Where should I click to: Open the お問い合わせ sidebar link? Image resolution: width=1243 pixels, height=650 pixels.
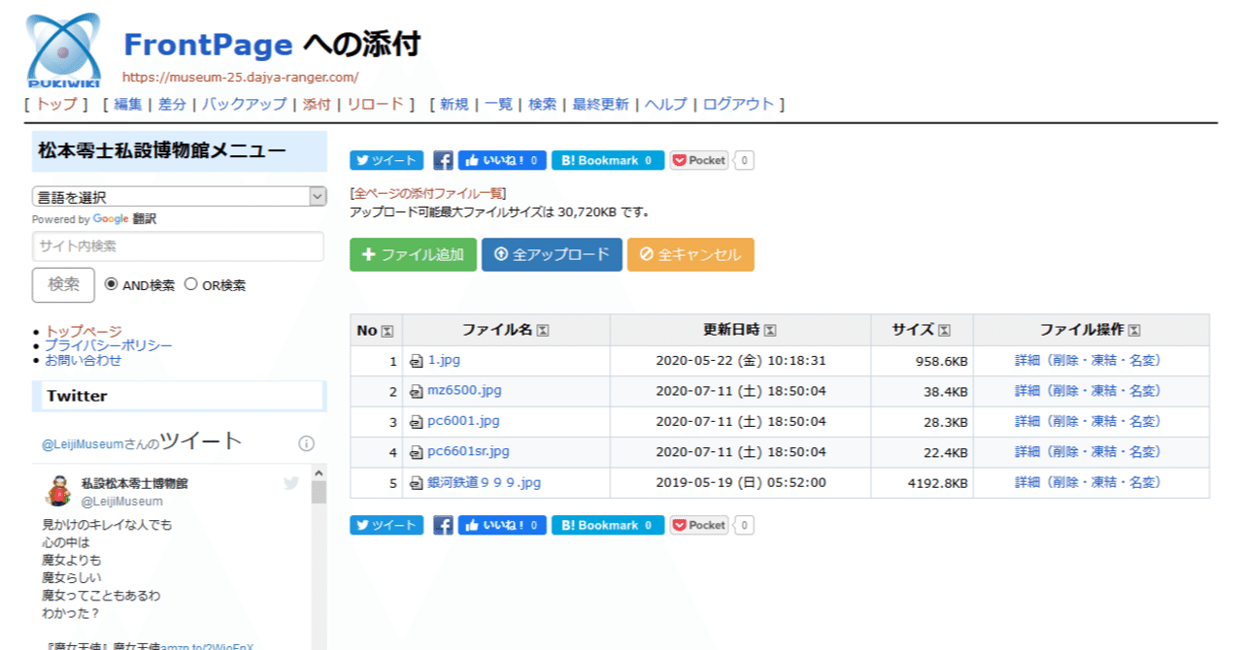[x=84, y=360]
